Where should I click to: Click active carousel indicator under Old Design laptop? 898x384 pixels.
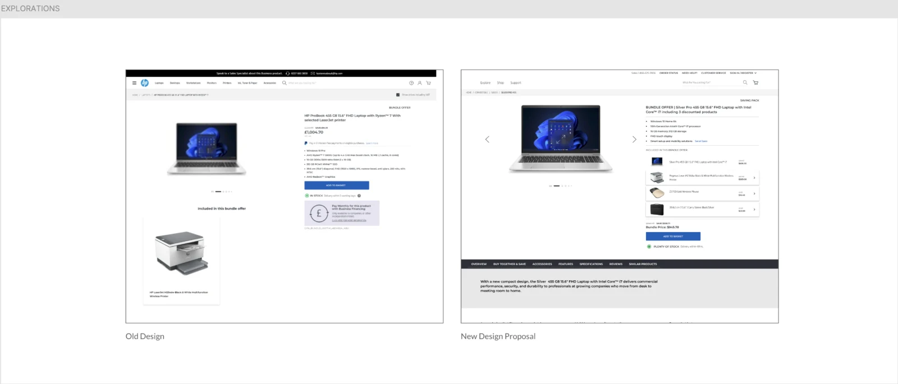click(x=218, y=192)
